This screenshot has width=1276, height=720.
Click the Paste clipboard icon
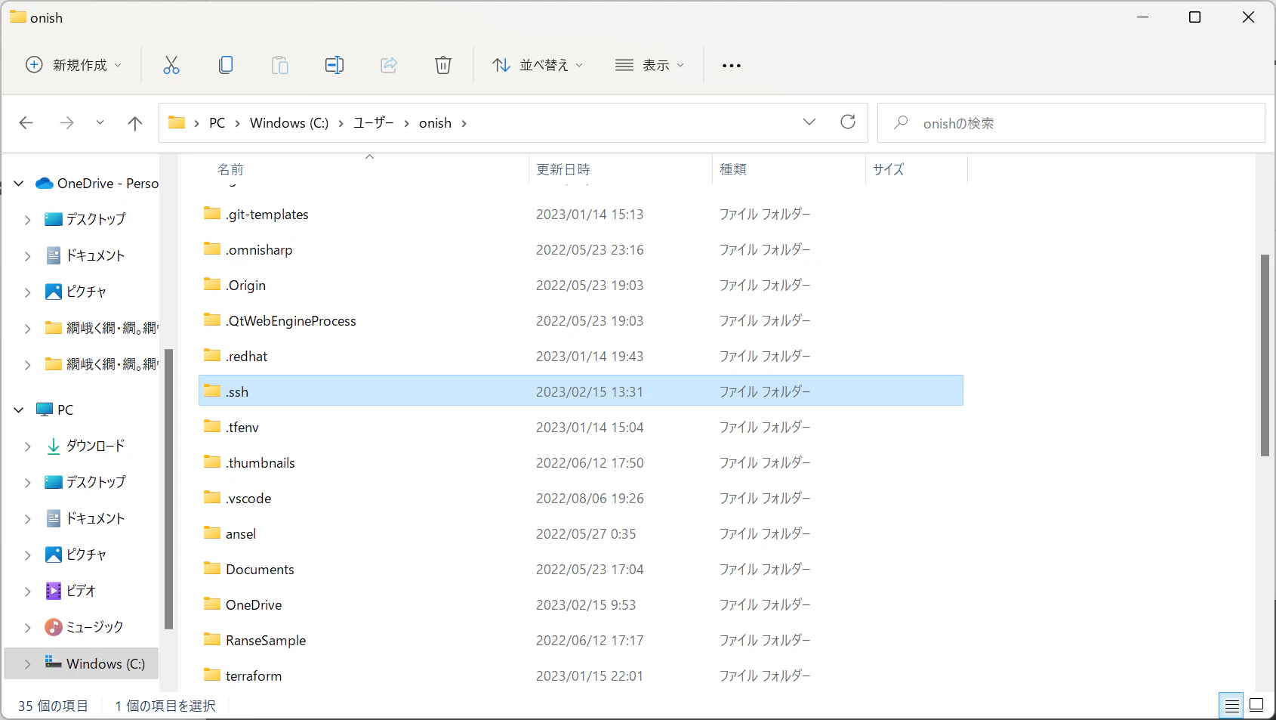[x=280, y=65]
